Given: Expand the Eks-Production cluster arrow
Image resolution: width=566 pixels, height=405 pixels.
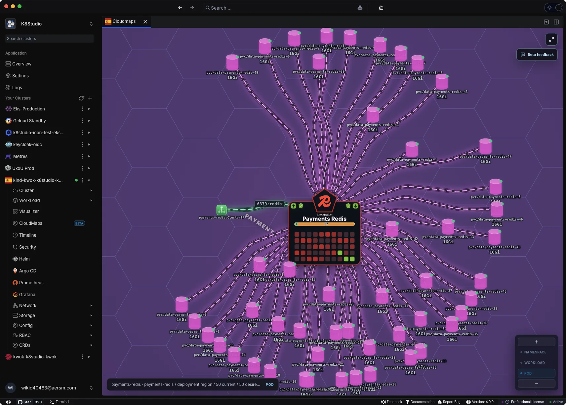Looking at the screenshot, I should (89, 109).
